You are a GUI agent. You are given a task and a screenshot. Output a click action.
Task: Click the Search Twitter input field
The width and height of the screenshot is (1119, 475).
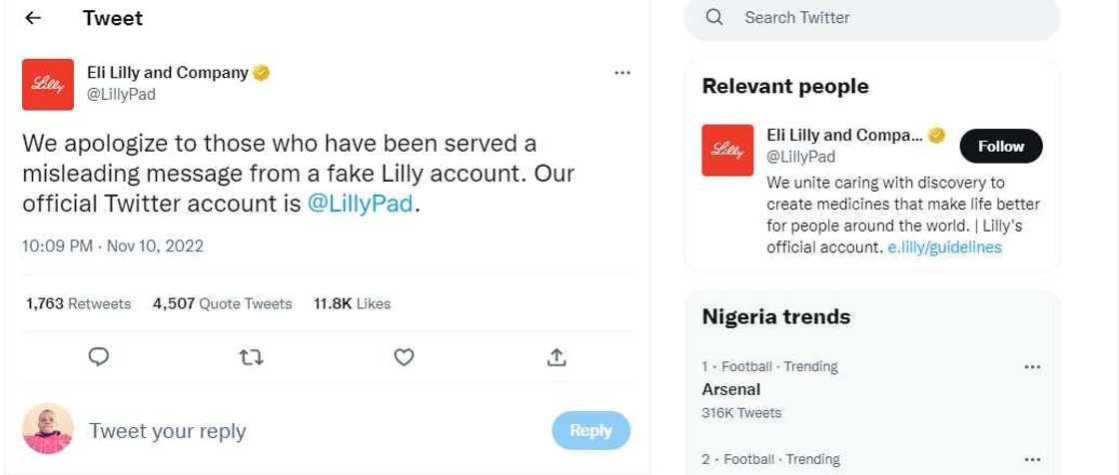889,18
